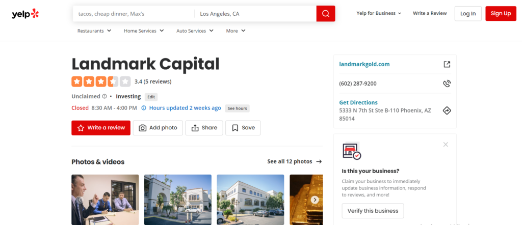Click the Sign Up button
Viewport: 522px width, 225px height.
point(501,14)
